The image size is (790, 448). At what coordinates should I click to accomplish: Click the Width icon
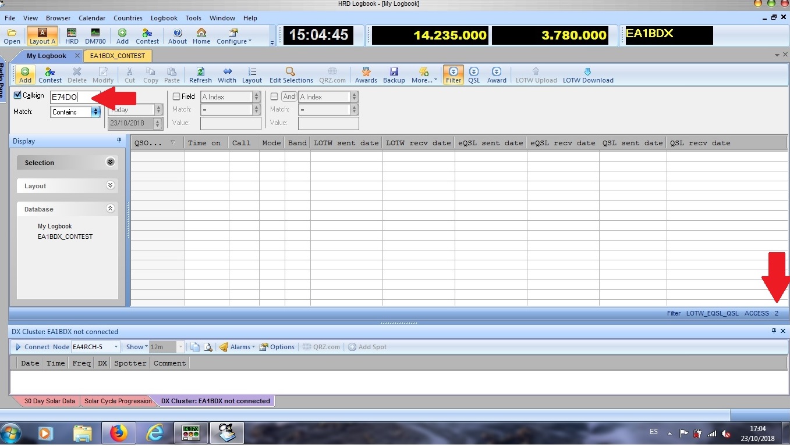click(227, 76)
